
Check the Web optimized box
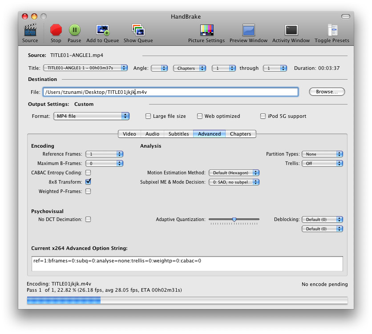tap(200, 116)
